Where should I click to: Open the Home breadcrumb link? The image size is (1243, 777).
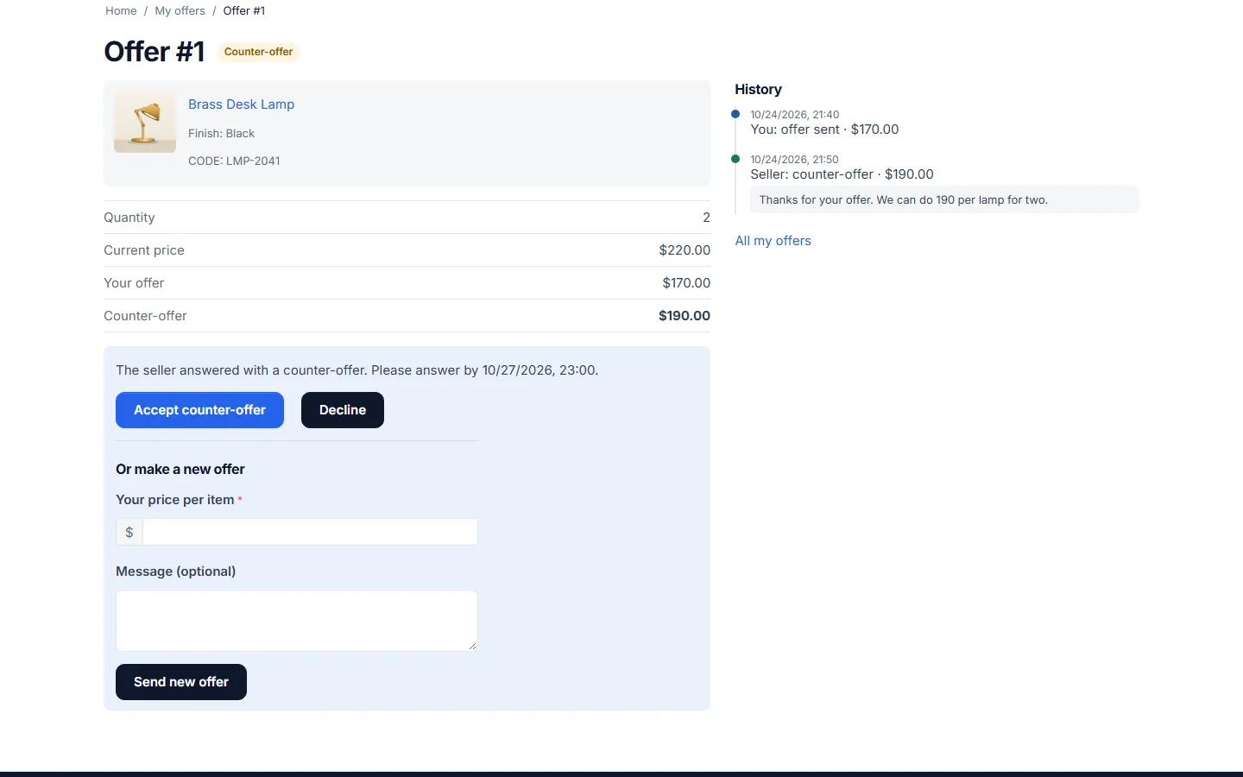[x=121, y=11]
